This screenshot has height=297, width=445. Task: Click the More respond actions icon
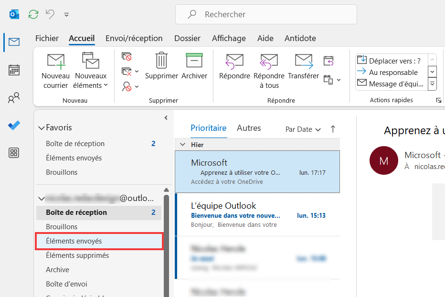(328, 80)
